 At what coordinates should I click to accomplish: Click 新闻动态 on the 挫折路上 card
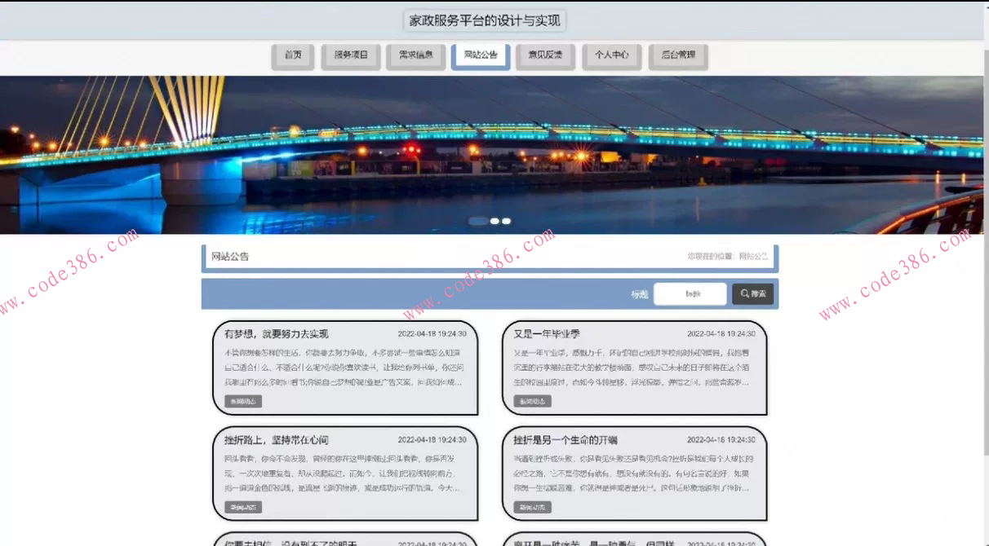242,507
